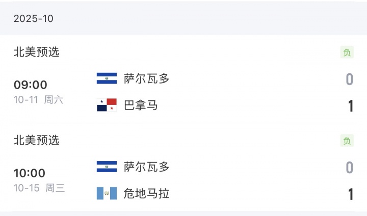Click the Guatemala flag icon

pyautogui.click(x=107, y=194)
